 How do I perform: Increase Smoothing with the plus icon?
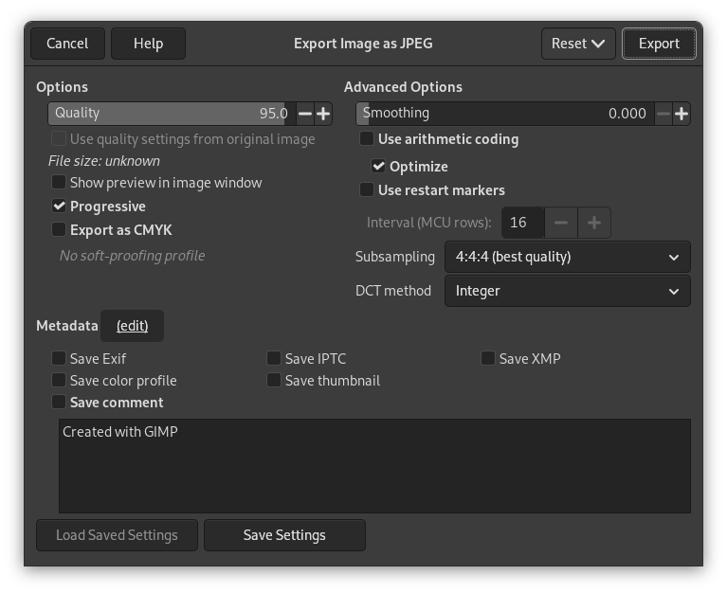681,114
